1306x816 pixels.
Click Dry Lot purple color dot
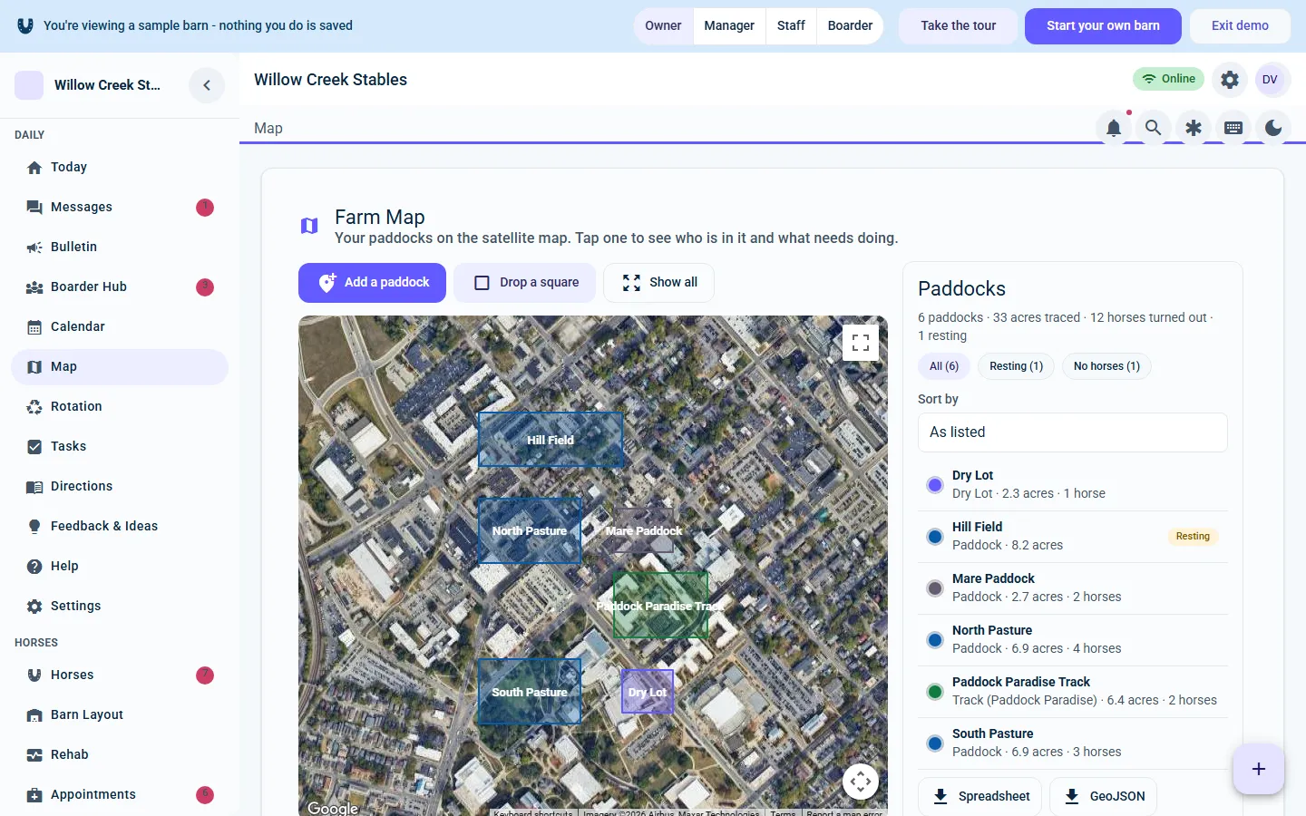click(x=935, y=485)
